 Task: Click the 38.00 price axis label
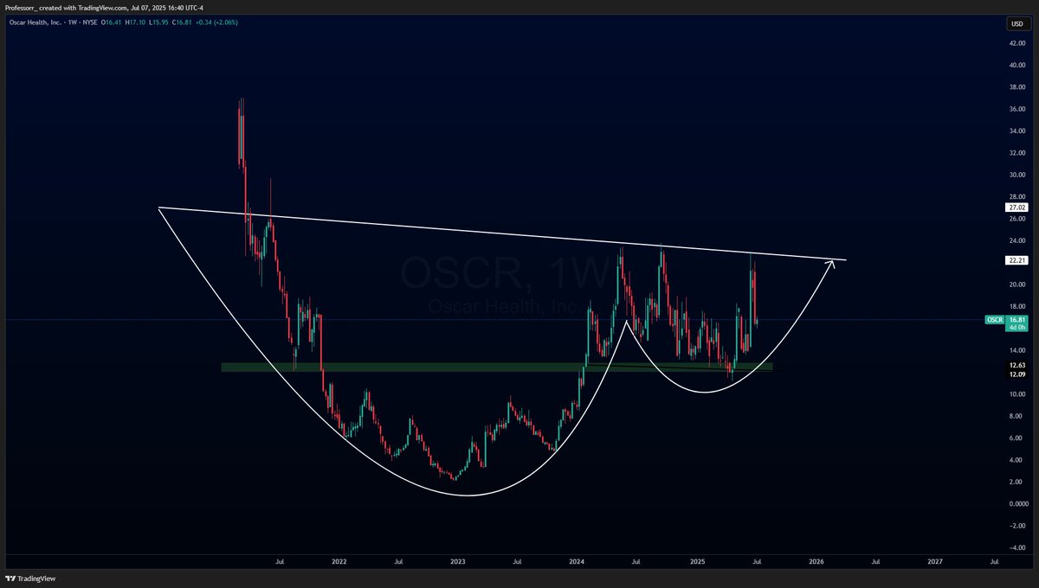1016,87
